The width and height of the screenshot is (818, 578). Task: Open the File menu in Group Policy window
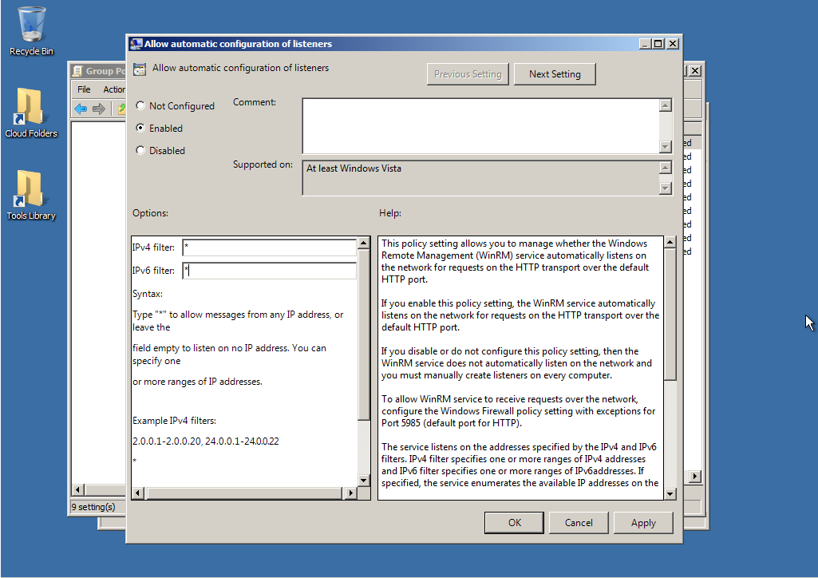[84, 89]
